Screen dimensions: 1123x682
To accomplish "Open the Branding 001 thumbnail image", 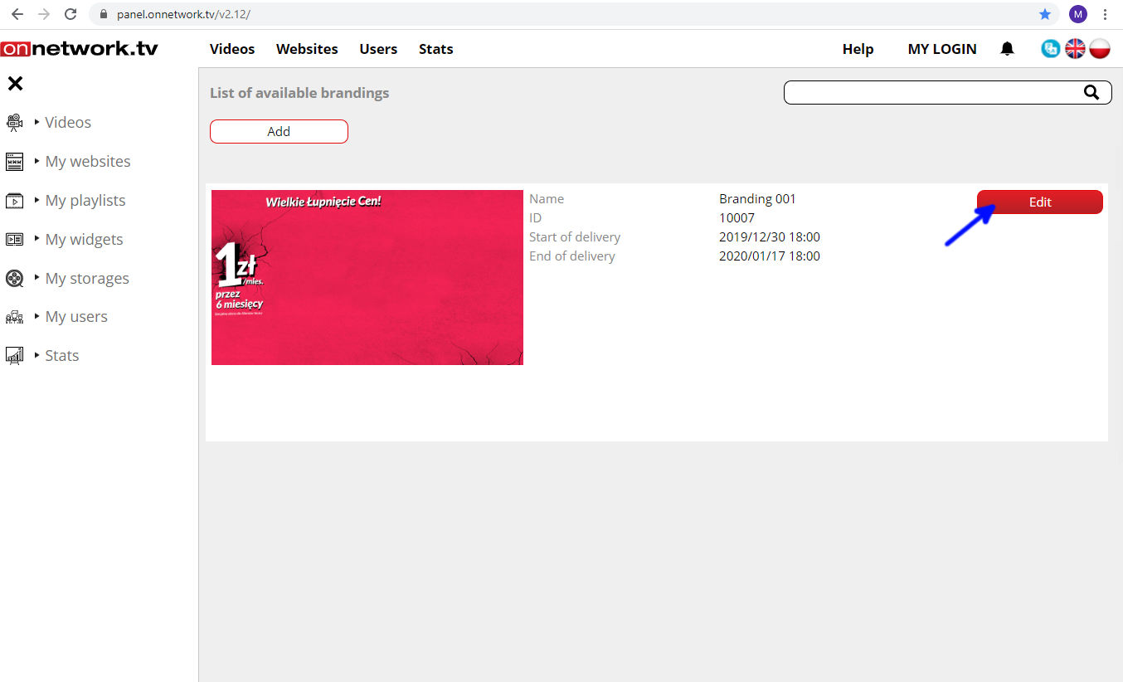I will [x=367, y=277].
